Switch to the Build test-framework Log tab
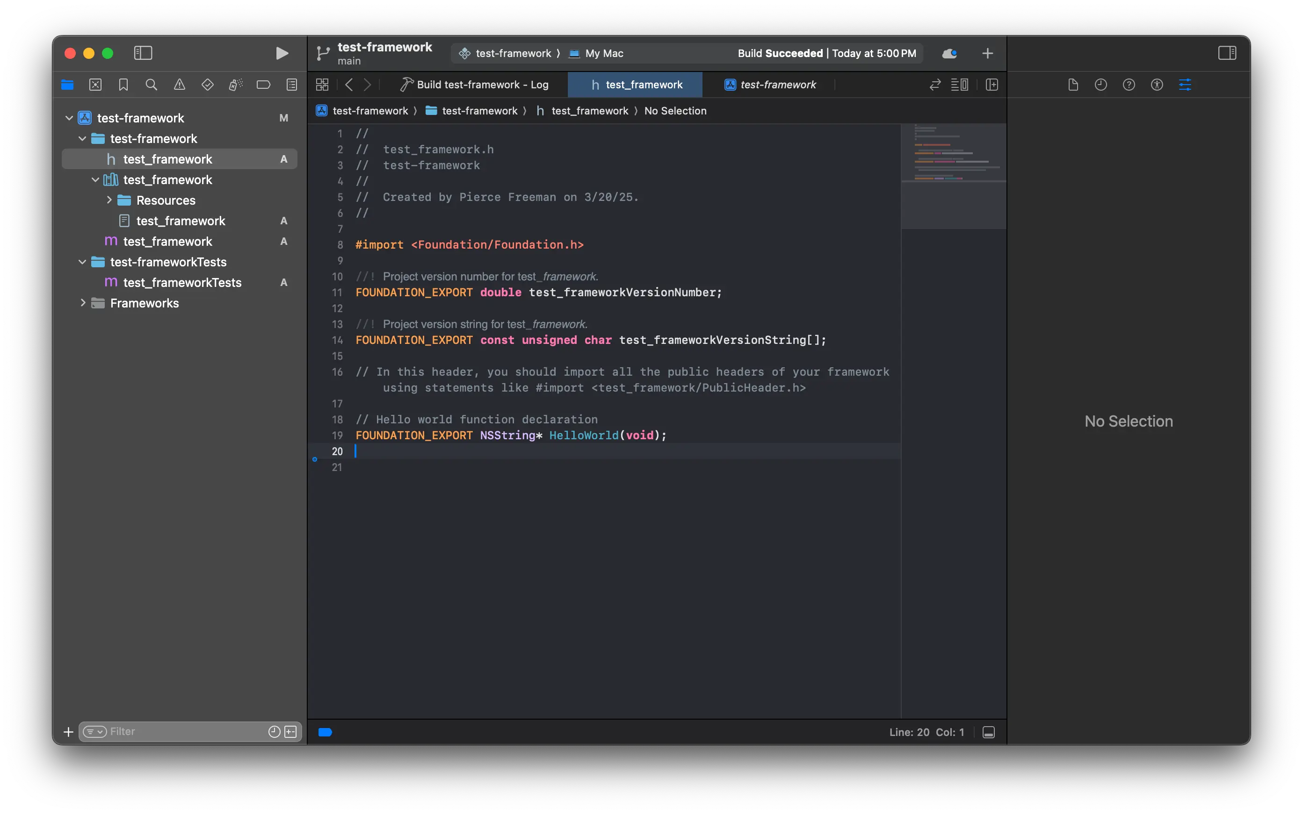Screen dimensions: 1303x814 (x=477, y=85)
